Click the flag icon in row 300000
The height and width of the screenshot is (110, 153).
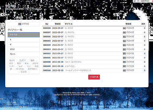pyautogui.click(x=124, y=28)
